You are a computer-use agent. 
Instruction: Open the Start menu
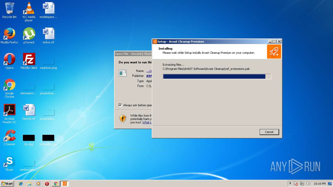(7, 183)
